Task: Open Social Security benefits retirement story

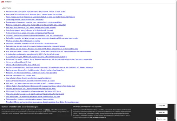Action: pos(29,78)
